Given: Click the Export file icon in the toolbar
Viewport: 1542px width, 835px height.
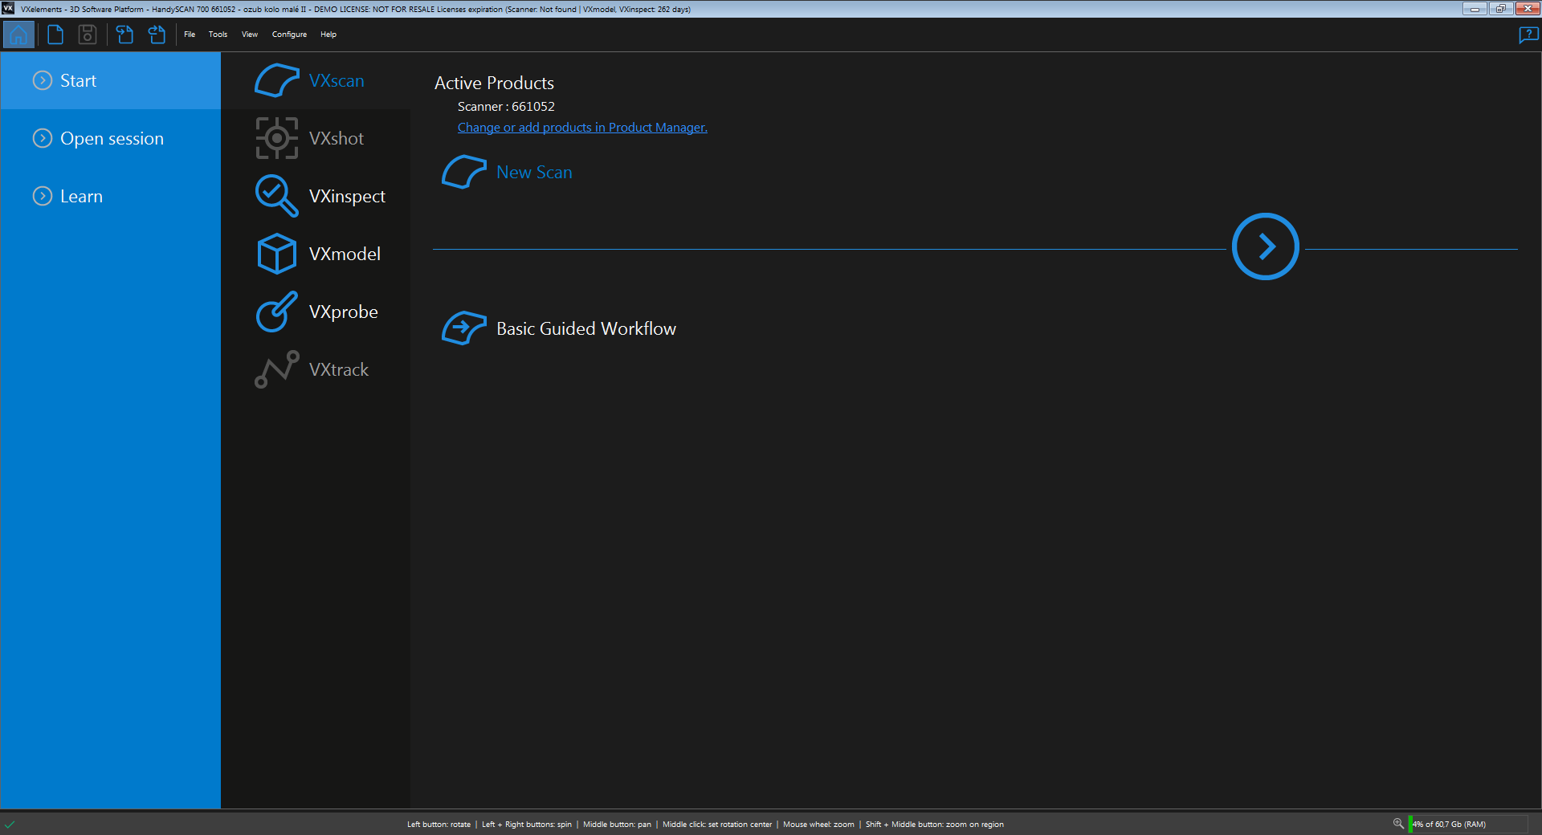Looking at the screenshot, I should 157,35.
